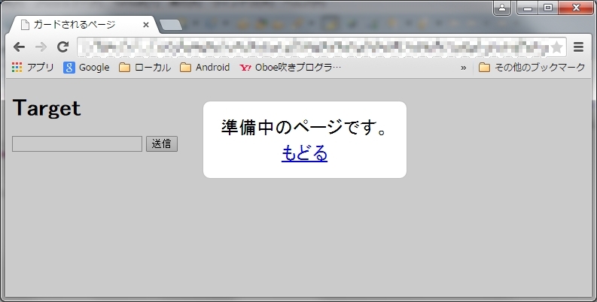Open the Android bookmark folder

click(205, 68)
